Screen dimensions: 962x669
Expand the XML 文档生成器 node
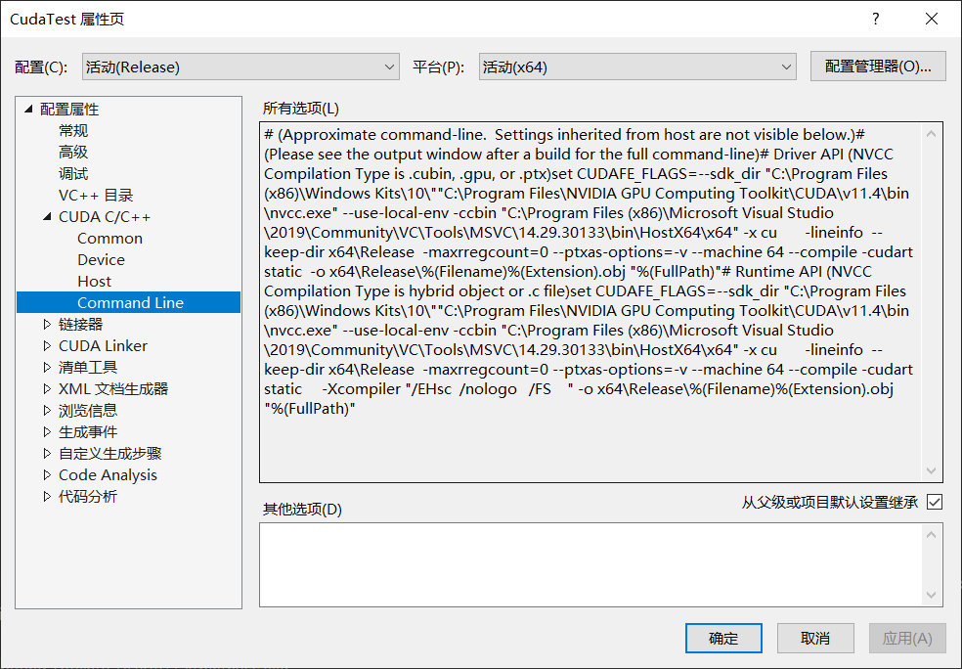pos(47,388)
